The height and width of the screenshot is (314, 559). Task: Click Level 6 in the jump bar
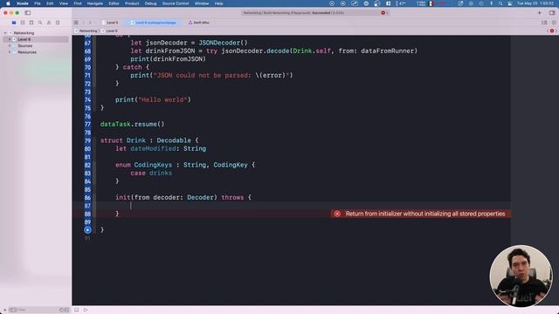pyautogui.click(x=109, y=31)
